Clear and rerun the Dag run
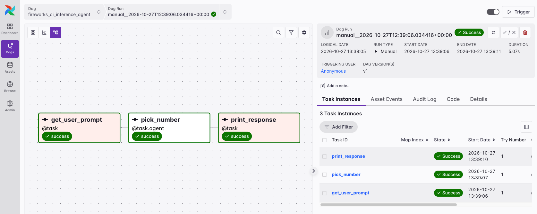 (x=493, y=32)
